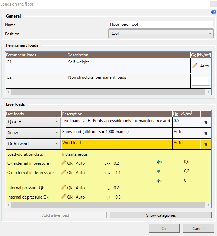
Task: Open the Position dropdown set to Roof
Action: tap(161, 34)
